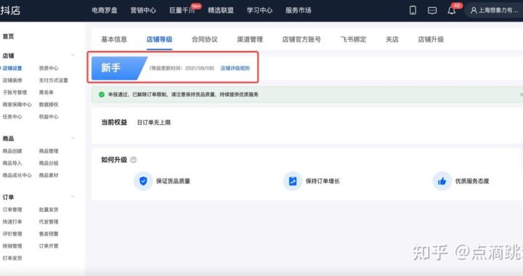Open the notification bell
The image size is (523, 276).
click(x=451, y=11)
